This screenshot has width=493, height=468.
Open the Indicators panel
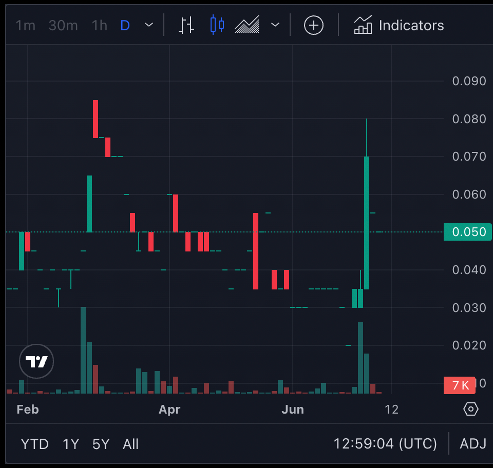click(399, 25)
